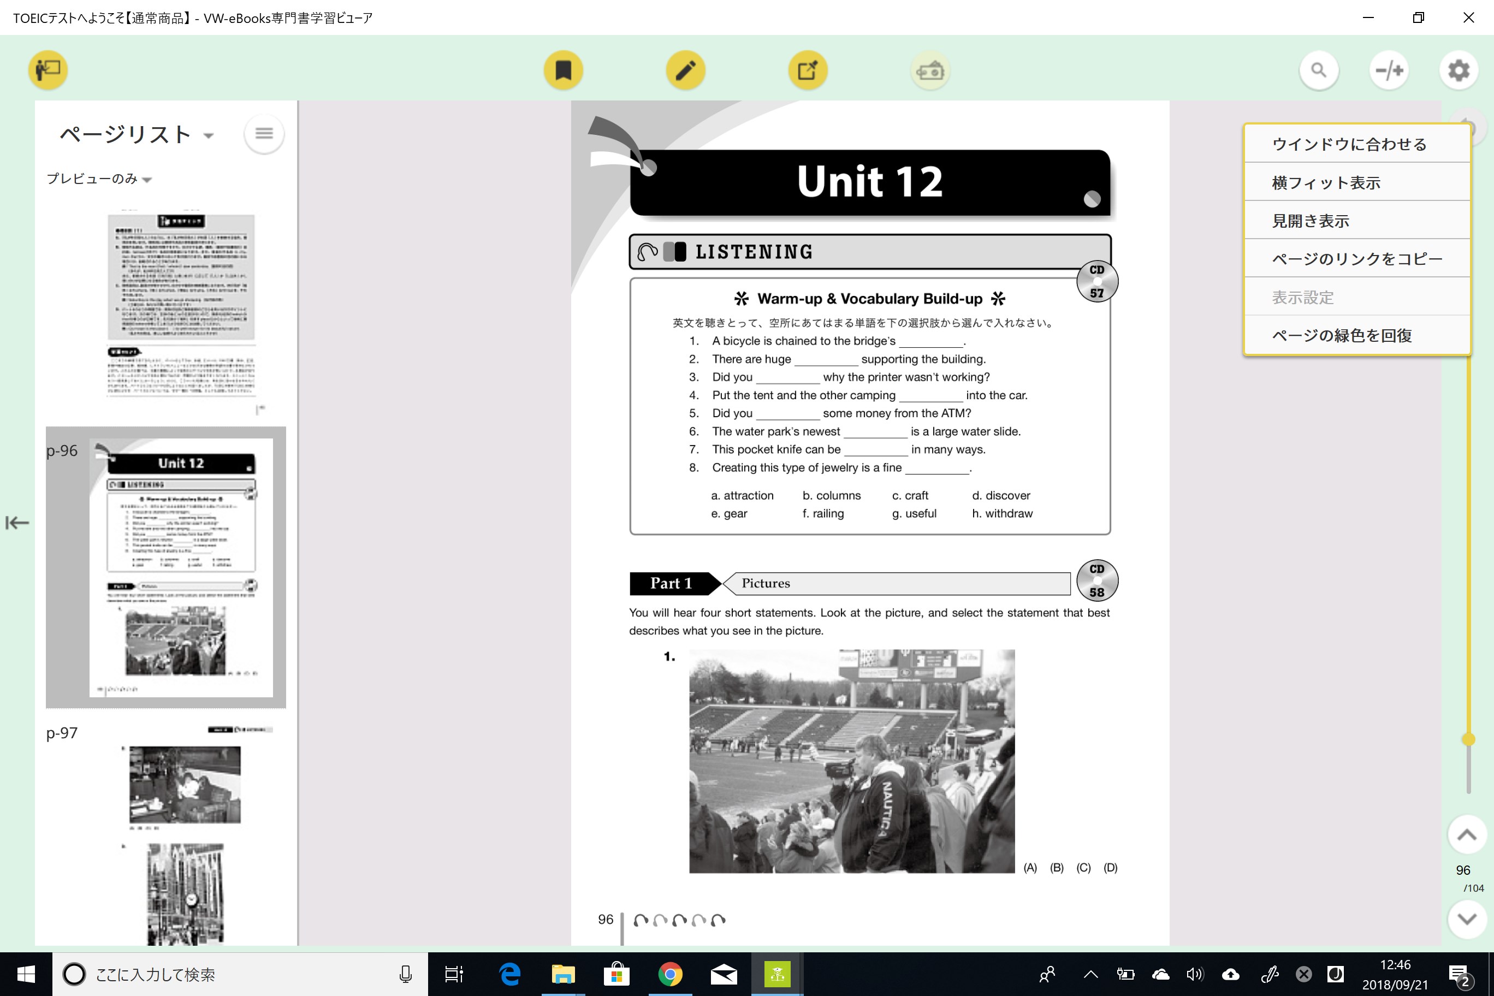1494x996 pixels.
Task: Click the faded cassette player icon
Action: [x=930, y=70]
